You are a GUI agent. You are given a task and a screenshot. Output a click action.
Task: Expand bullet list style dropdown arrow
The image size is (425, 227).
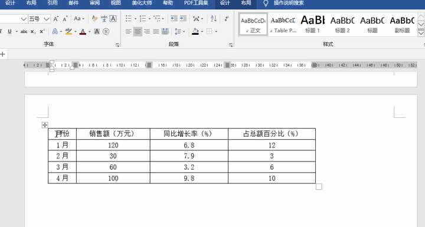tap(135, 19)
